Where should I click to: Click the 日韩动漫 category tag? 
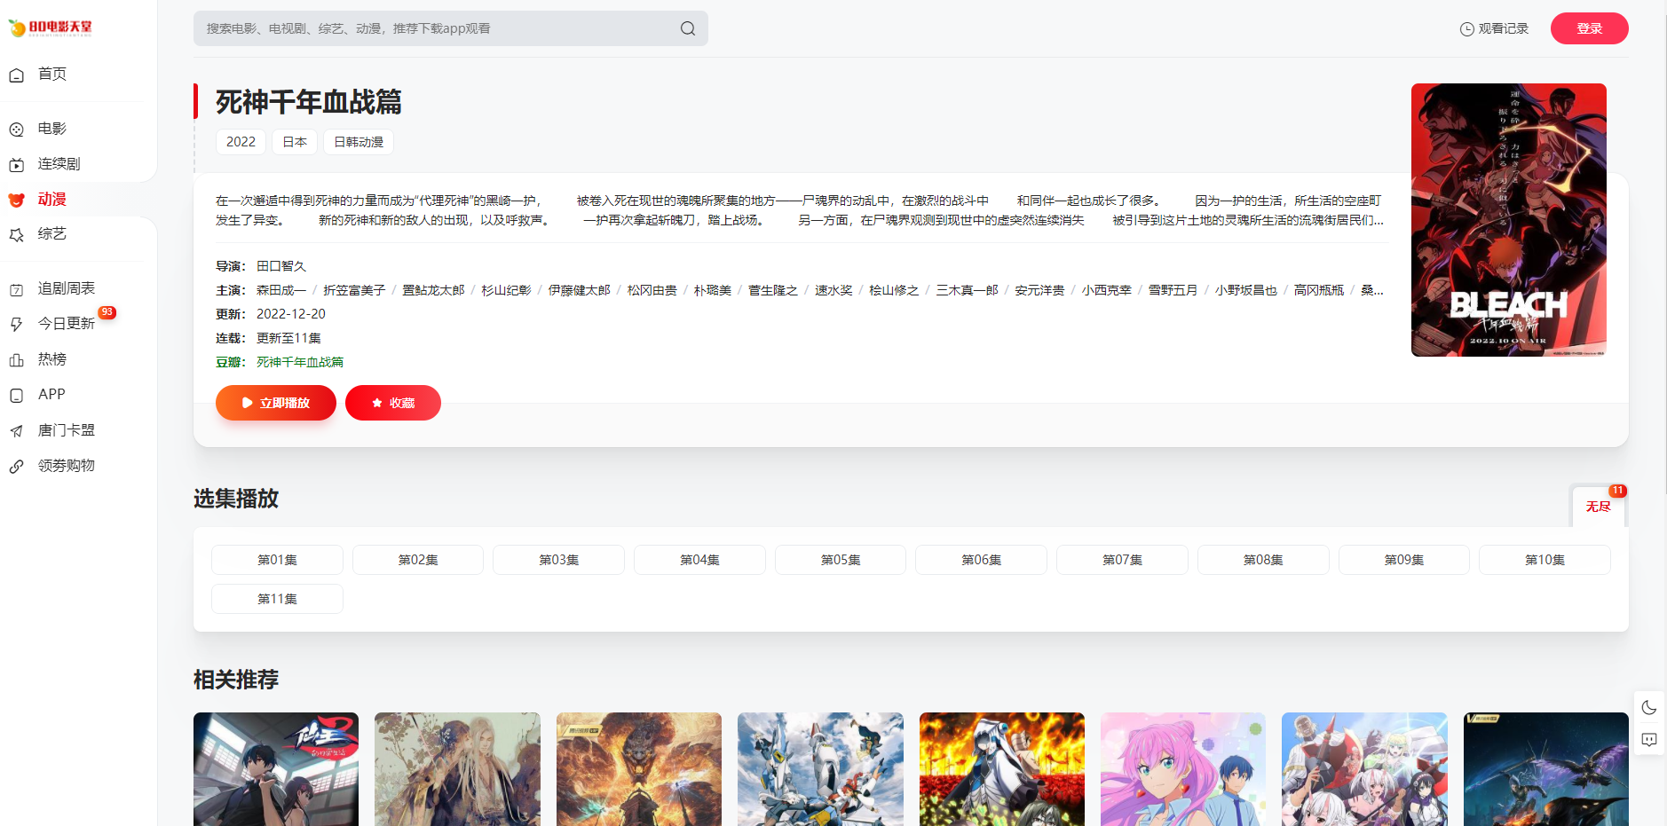click(359, 142)
